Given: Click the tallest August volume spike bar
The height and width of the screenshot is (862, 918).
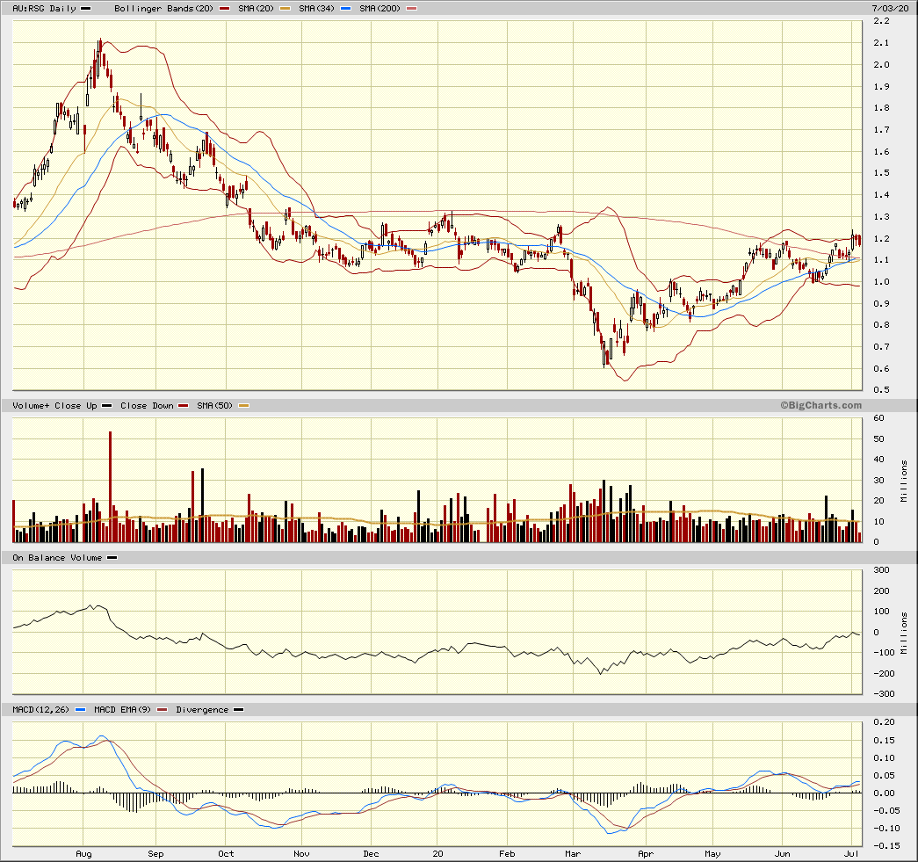Looking at the screenshot, I should click(110, 487).
